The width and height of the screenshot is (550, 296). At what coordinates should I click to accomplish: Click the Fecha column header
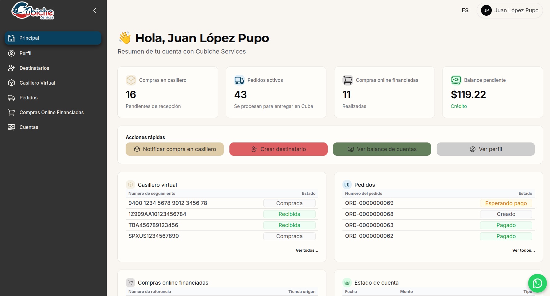[x=351, y=291]
